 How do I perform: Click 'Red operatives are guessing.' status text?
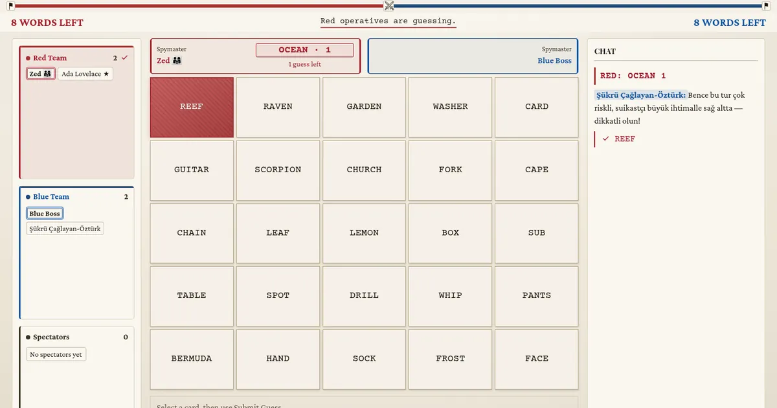pos(388,21)
